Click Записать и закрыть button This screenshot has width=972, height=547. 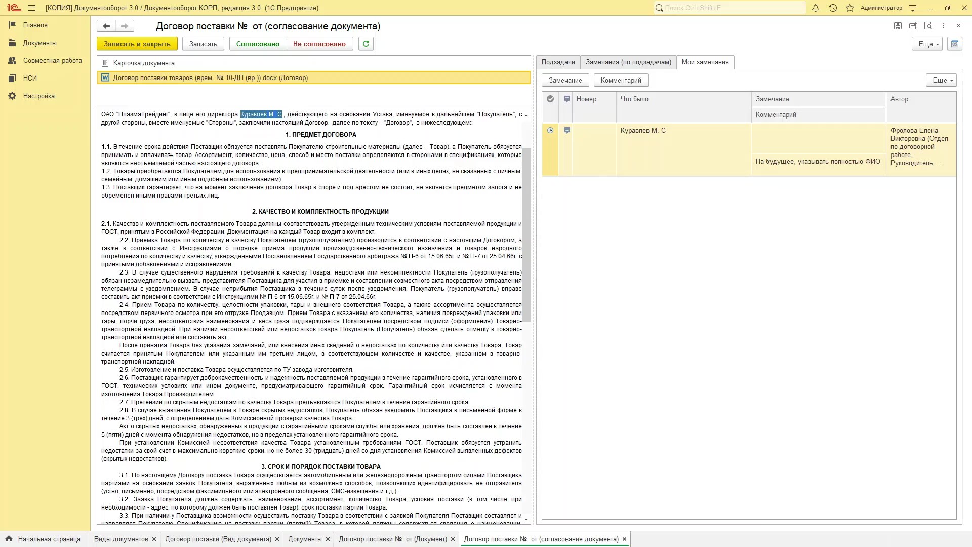(x=137, y=44)
